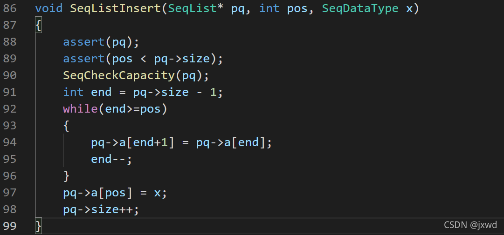Click the closing brace on line 96
The height and width of the screenshot is (235, 504).
point(67,176)
